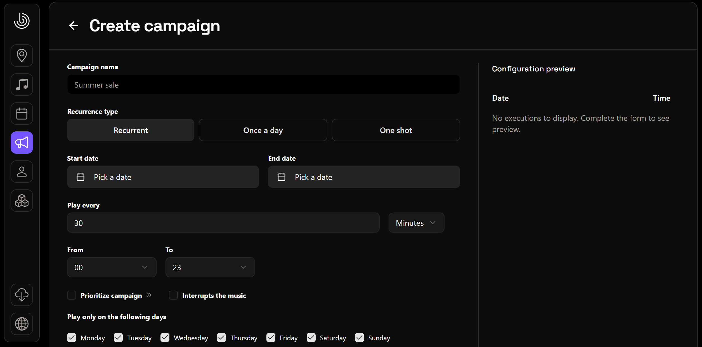The width and height of the screenshot is (702, 347).
Task: Enable the Prioritize campaign checkbox
Action: 72,295
